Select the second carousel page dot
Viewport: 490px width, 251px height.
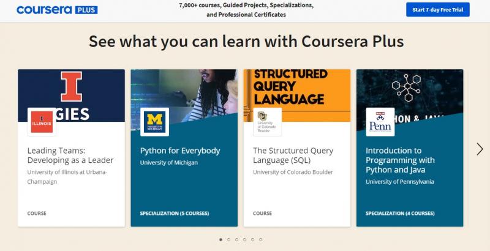click(x=228, y=239)
